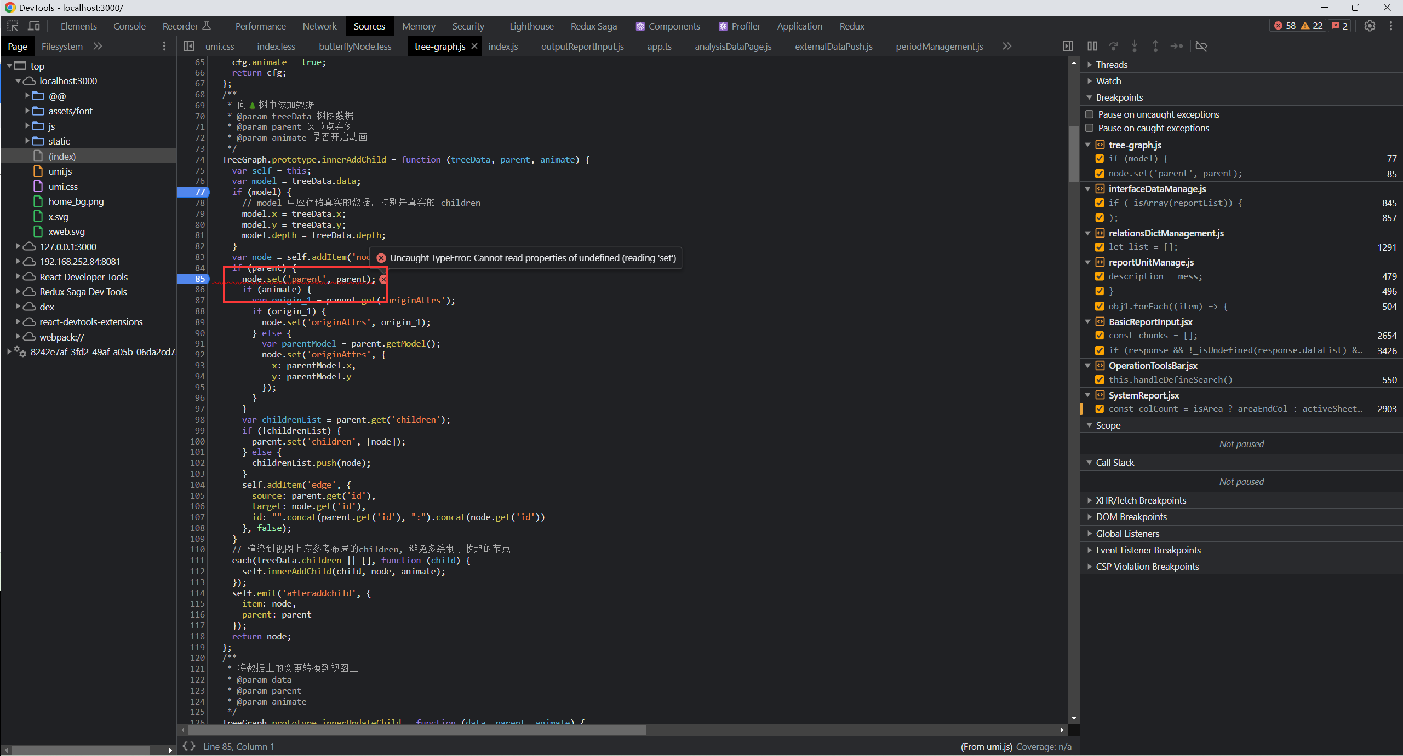Click the error count badge 58

(x=1285, y=26)
